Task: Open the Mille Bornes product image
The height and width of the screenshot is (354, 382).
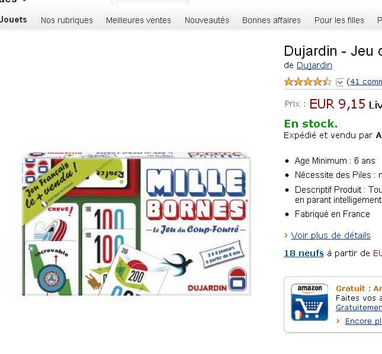Action: [136, 224]
